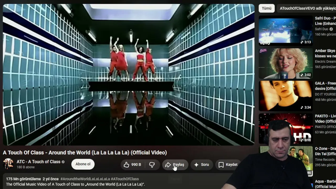Click the main video player to pause
336x189 pixels.
(129, 75)
